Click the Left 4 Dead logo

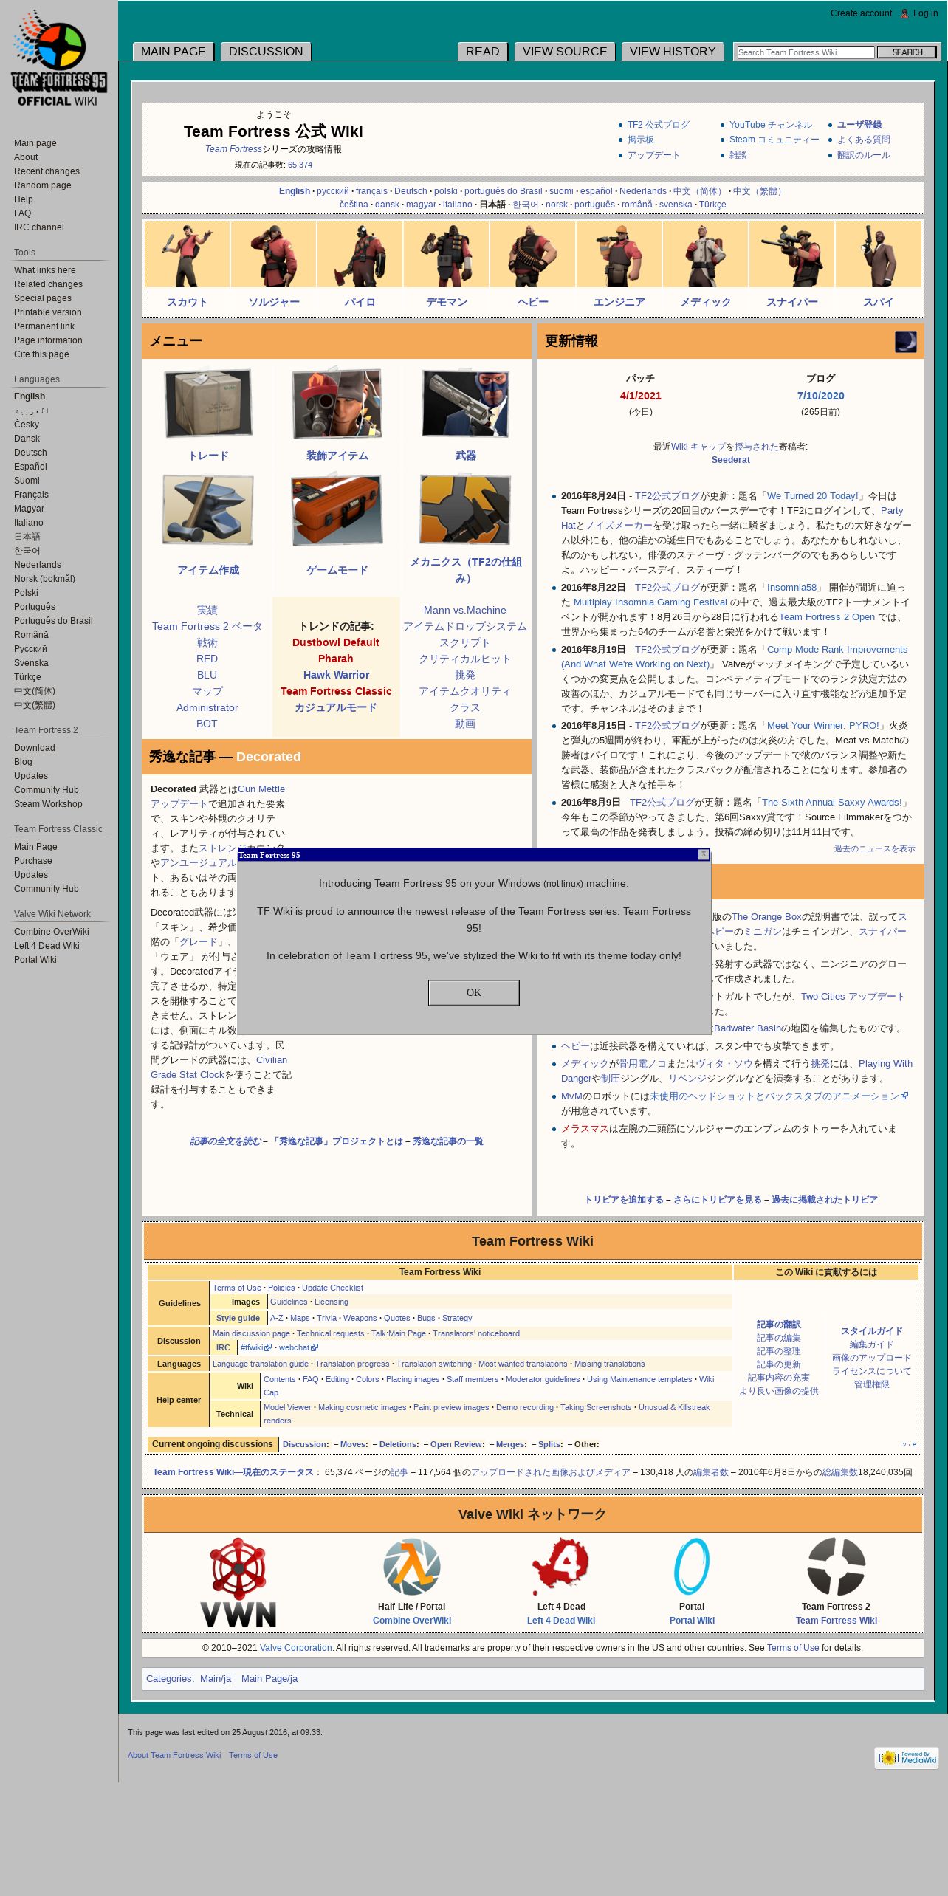[x=561, y=1567]
